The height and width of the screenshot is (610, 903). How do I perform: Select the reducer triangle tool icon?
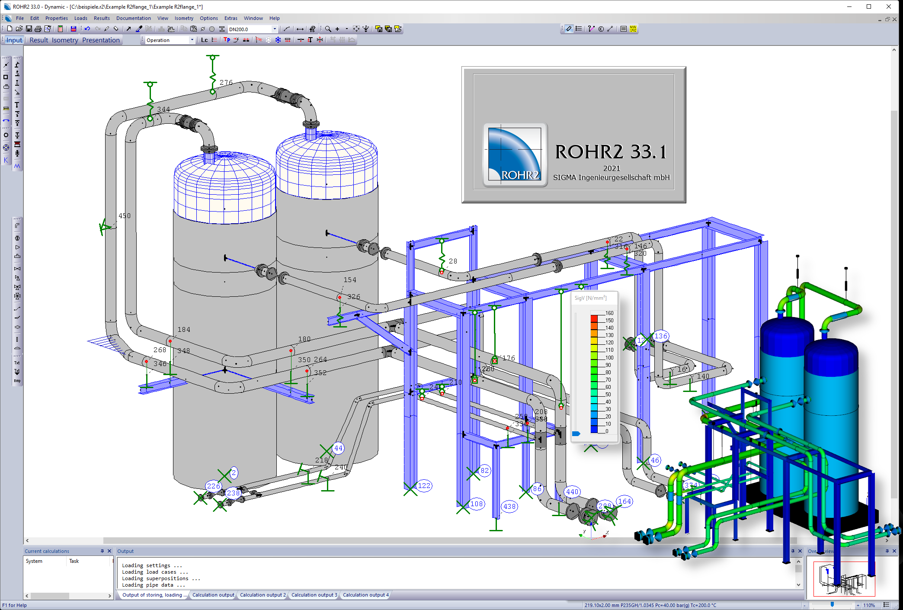17,247
